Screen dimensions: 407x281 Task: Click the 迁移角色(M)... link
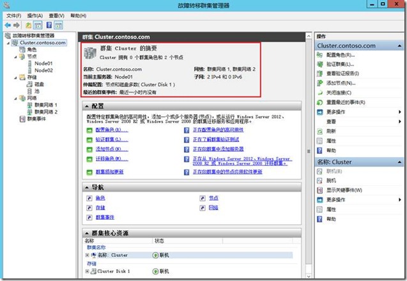click(x=112, y=159)
